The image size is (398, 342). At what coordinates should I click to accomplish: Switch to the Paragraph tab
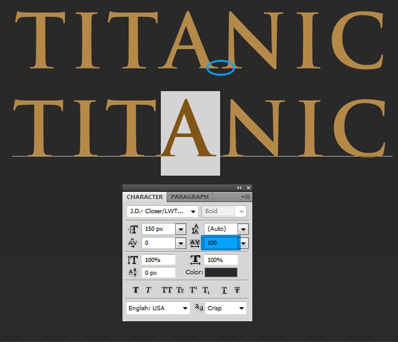point(190,197)
